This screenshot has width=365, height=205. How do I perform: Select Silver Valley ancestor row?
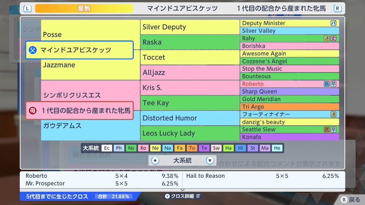tap(290, 31)
